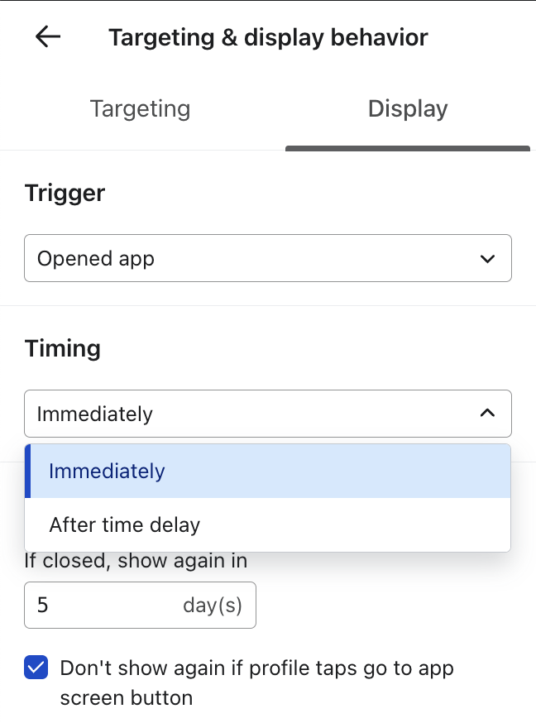
Task: Click the 'Timing' section heading
Action: click(x=63, y=348)
